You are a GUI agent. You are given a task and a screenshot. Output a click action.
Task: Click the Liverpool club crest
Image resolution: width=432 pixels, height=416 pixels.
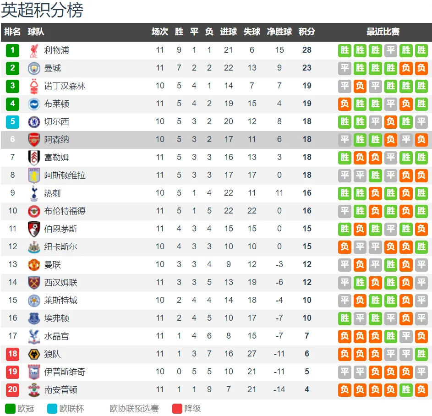click(x=34, y=51)
